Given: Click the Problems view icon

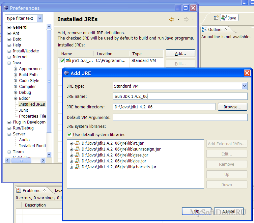Looking at the screenshot, I should coord(19,190).
